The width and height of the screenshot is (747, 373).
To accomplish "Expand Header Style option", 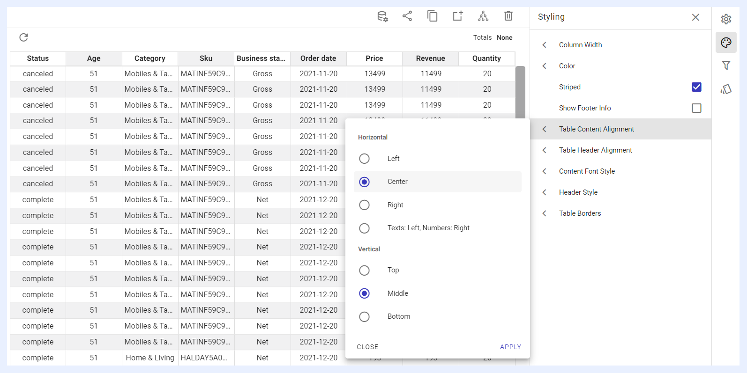I will pos(620,192).
